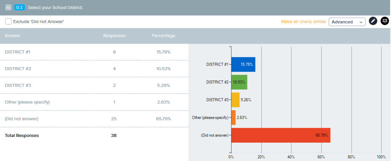
Task: Select the DISTRICT #2 table row label
Action: [18, 69]
